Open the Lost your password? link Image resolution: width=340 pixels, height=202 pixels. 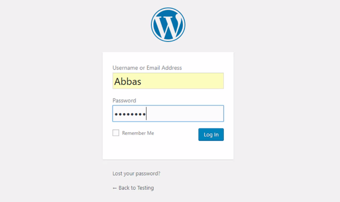tap(136, 173)
